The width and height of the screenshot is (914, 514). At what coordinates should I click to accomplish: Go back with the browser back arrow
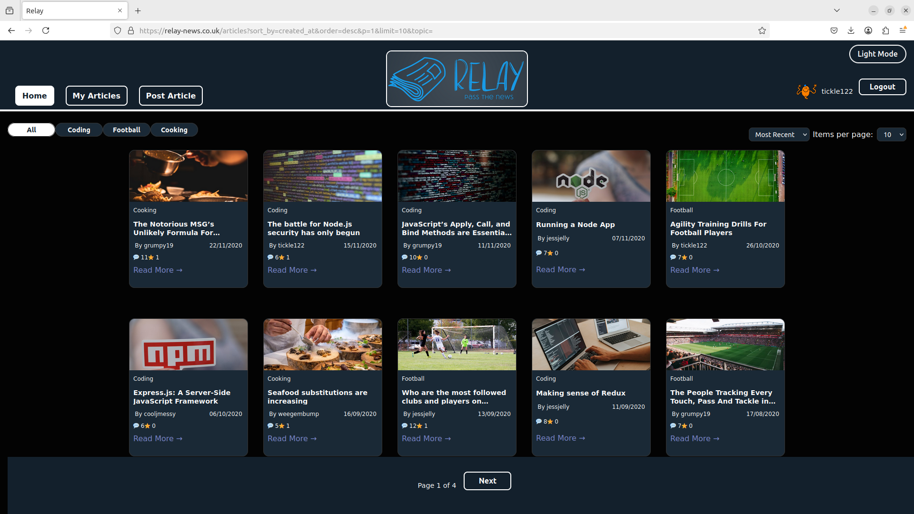11,30
